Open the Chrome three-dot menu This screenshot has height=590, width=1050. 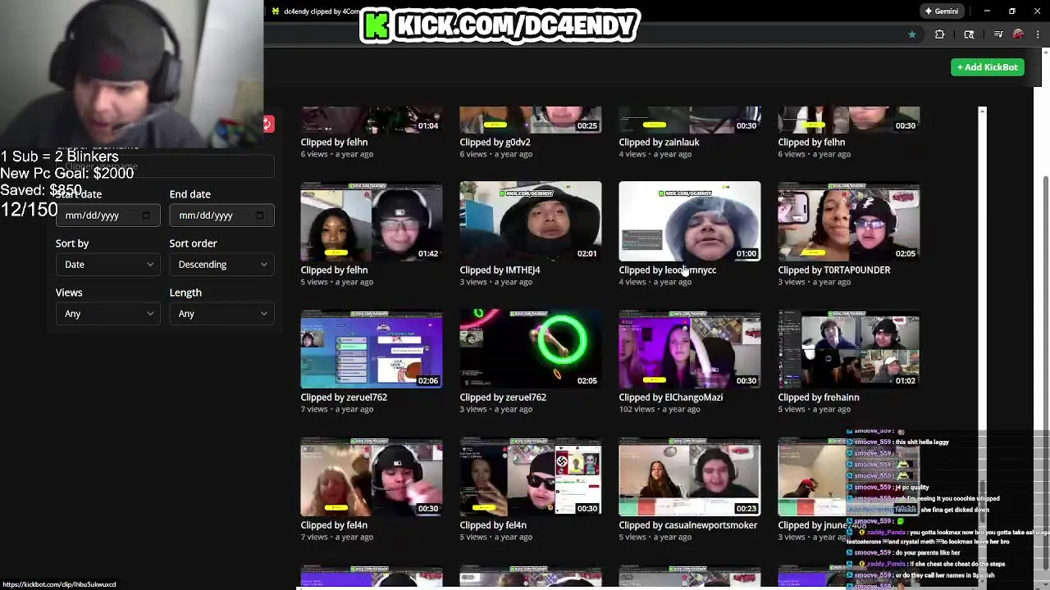(x=1039, y=34)
